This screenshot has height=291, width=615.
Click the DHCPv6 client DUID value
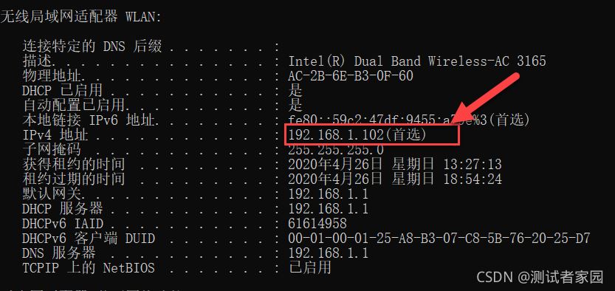[x=439, y=238]
